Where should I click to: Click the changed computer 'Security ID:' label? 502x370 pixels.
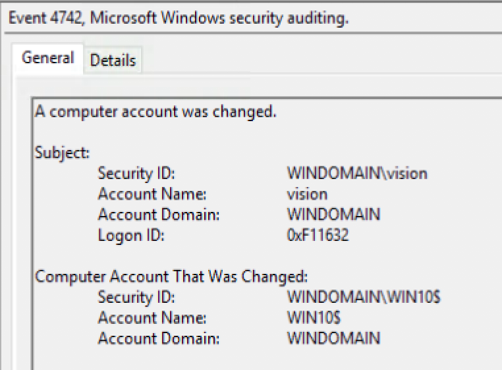point(136,298)
